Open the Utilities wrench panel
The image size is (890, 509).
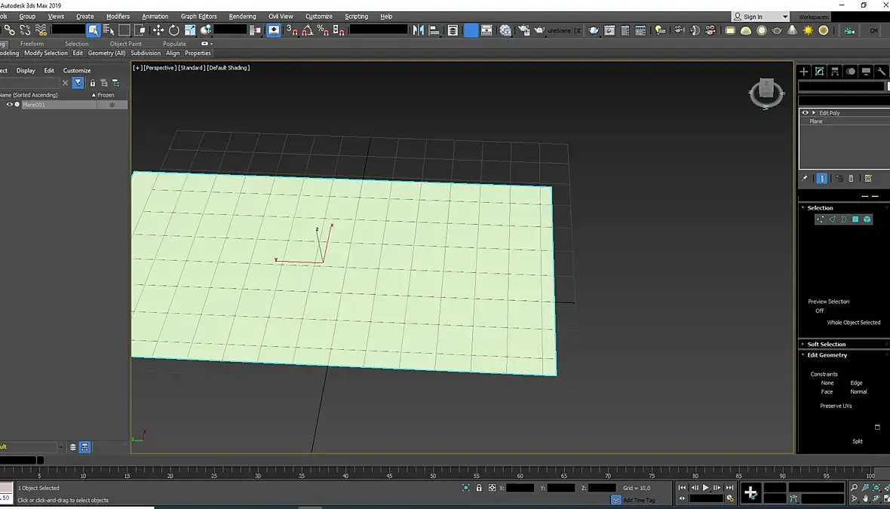tap(882, 72)
